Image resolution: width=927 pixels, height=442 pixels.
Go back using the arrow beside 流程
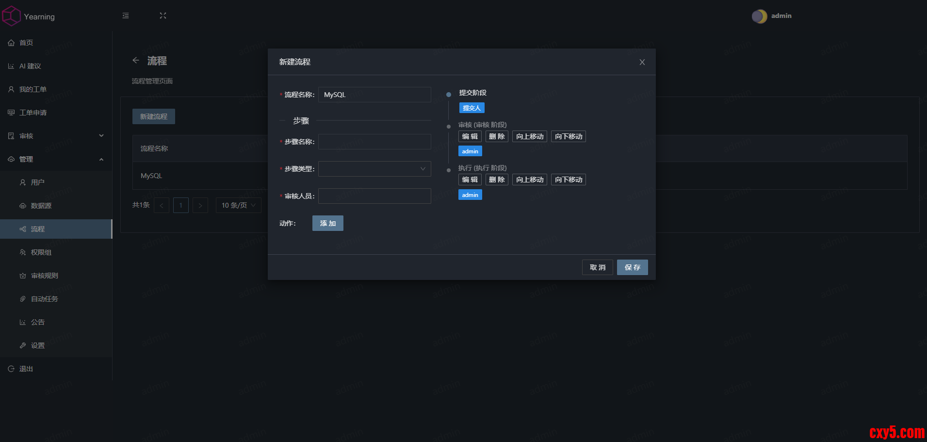click(136, 60)
